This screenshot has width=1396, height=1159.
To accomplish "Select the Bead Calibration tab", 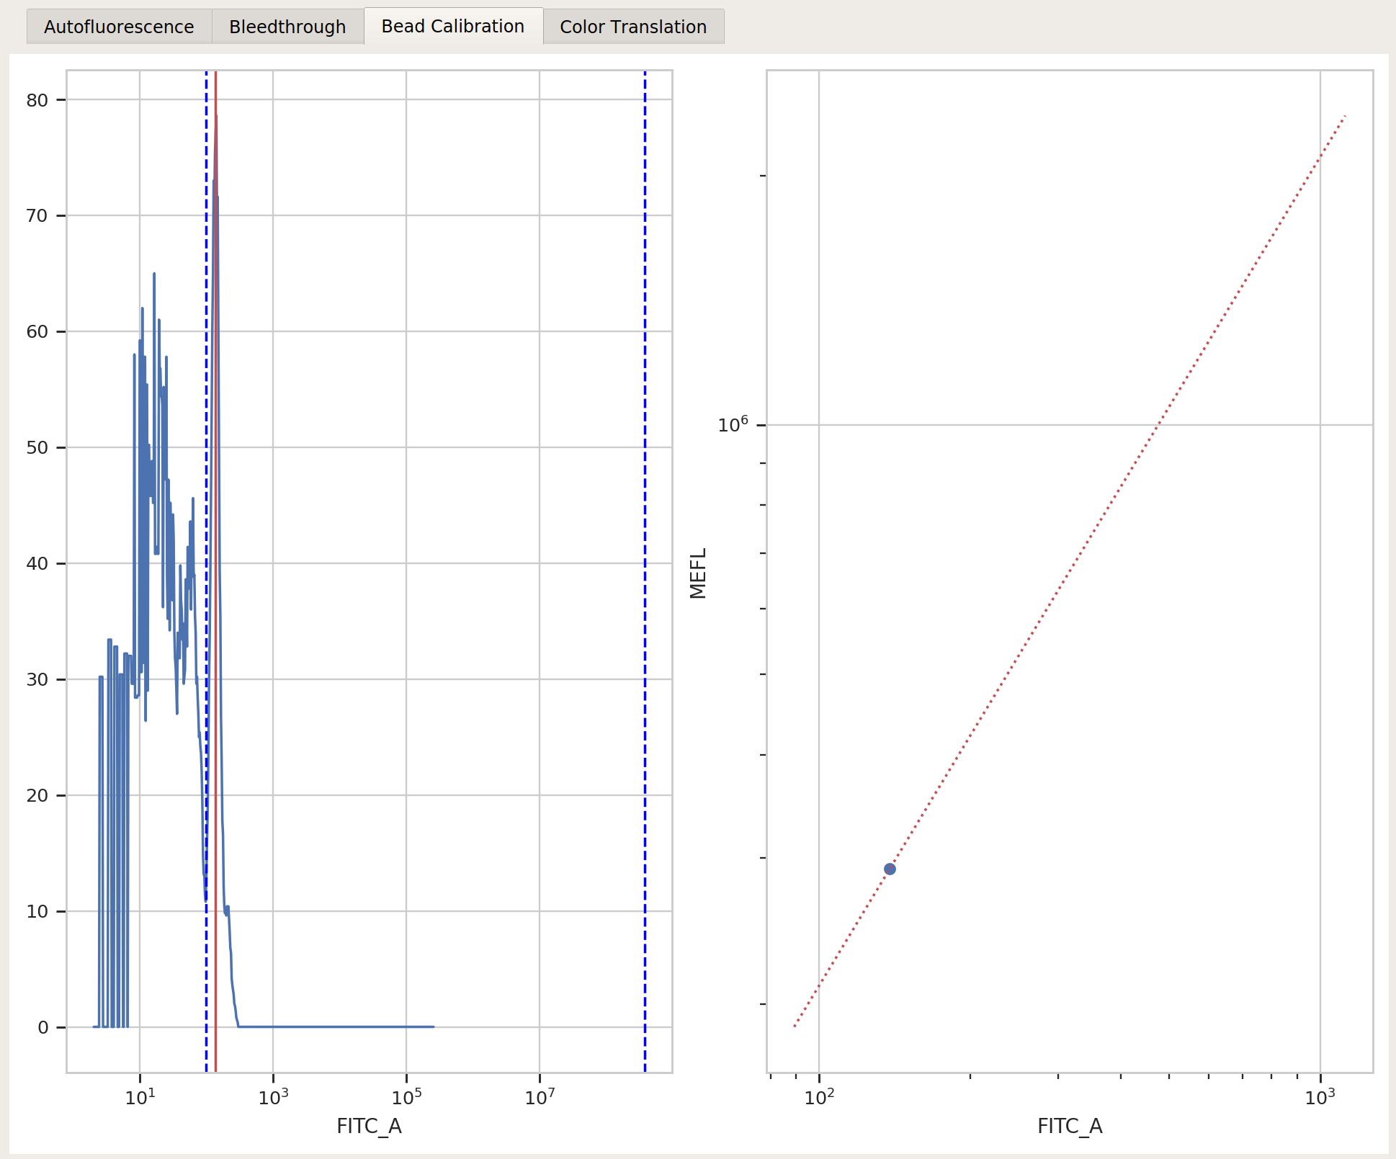I will [x=453, y=26].
